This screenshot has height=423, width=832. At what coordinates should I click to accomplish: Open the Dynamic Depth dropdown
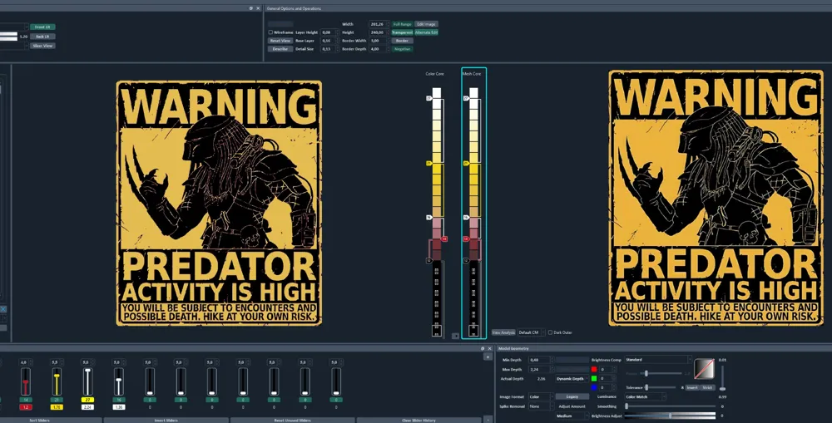(x=572, y=379)
